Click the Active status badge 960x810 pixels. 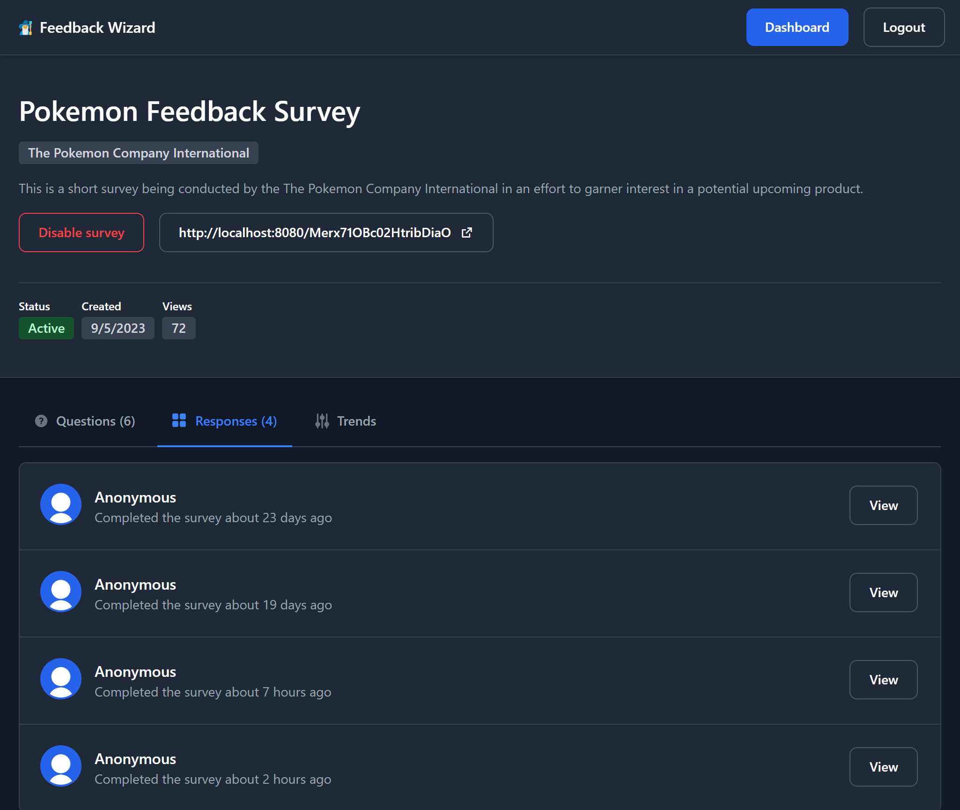point(46,328)
